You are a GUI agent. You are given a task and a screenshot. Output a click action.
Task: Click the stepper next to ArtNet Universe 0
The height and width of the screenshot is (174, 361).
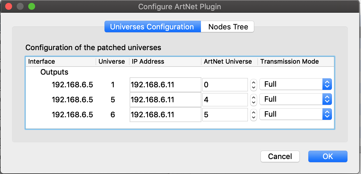click(x=253, y=85)
